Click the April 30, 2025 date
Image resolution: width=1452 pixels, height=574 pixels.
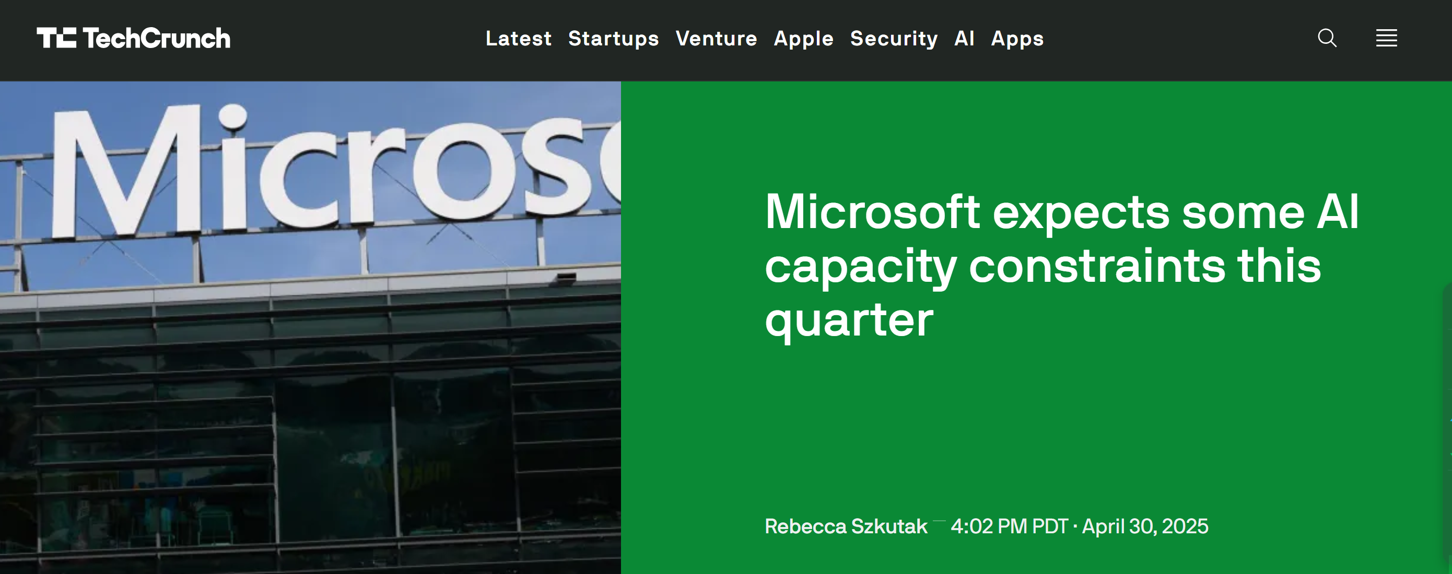pos(1145,526)
